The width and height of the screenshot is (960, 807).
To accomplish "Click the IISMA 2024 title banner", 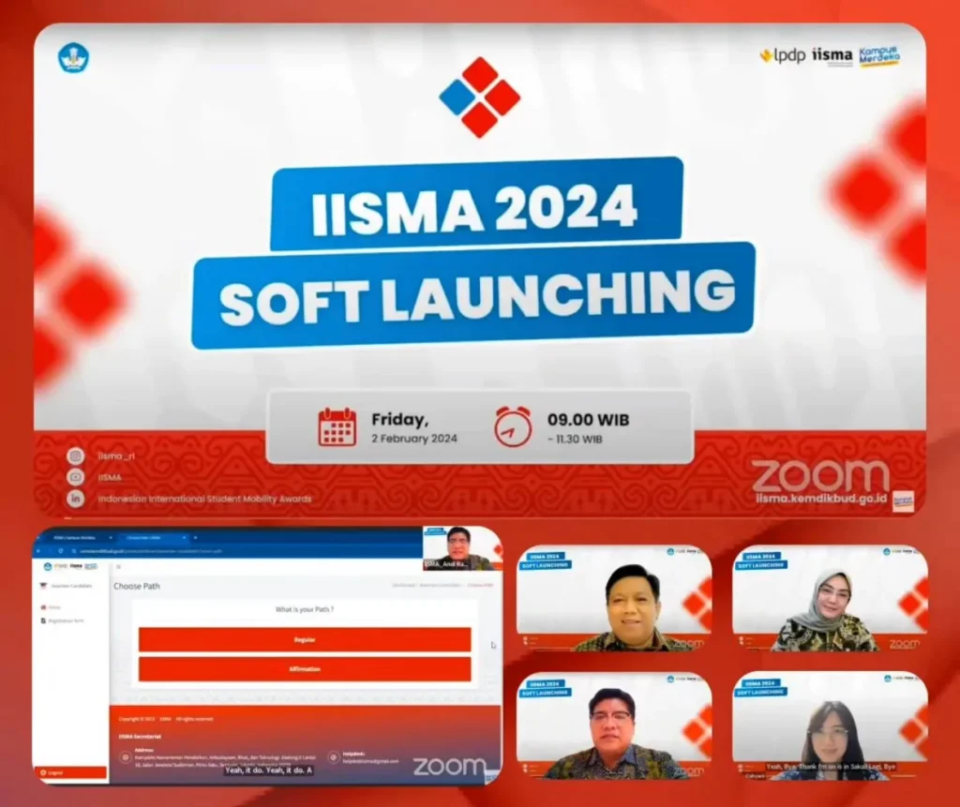I will [476, 205].
